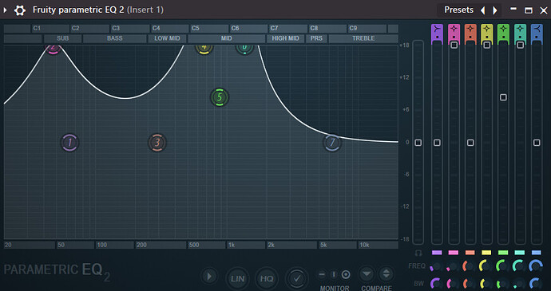Enable the checkmark button beside HQ

(297, 279)
